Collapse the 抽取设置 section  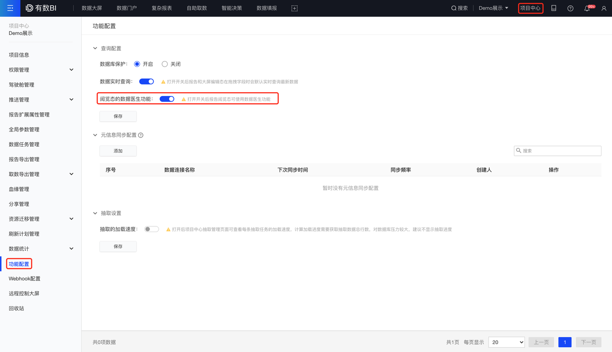coord(95,213)
